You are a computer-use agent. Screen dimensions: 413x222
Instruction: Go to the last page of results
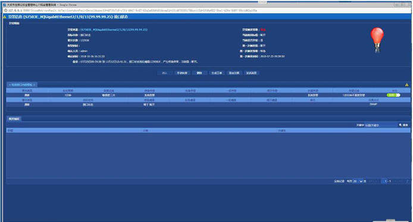[x=401, y=181]
